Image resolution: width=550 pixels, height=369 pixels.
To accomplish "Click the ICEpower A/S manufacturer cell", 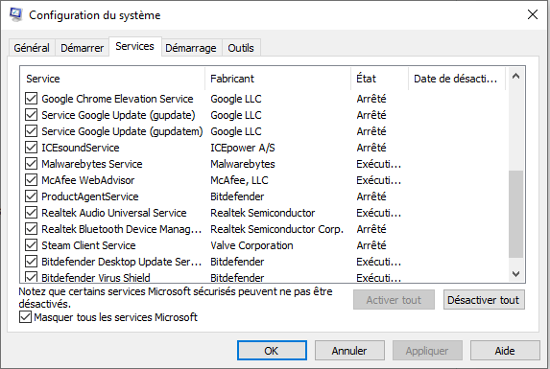I will point(243,148).
